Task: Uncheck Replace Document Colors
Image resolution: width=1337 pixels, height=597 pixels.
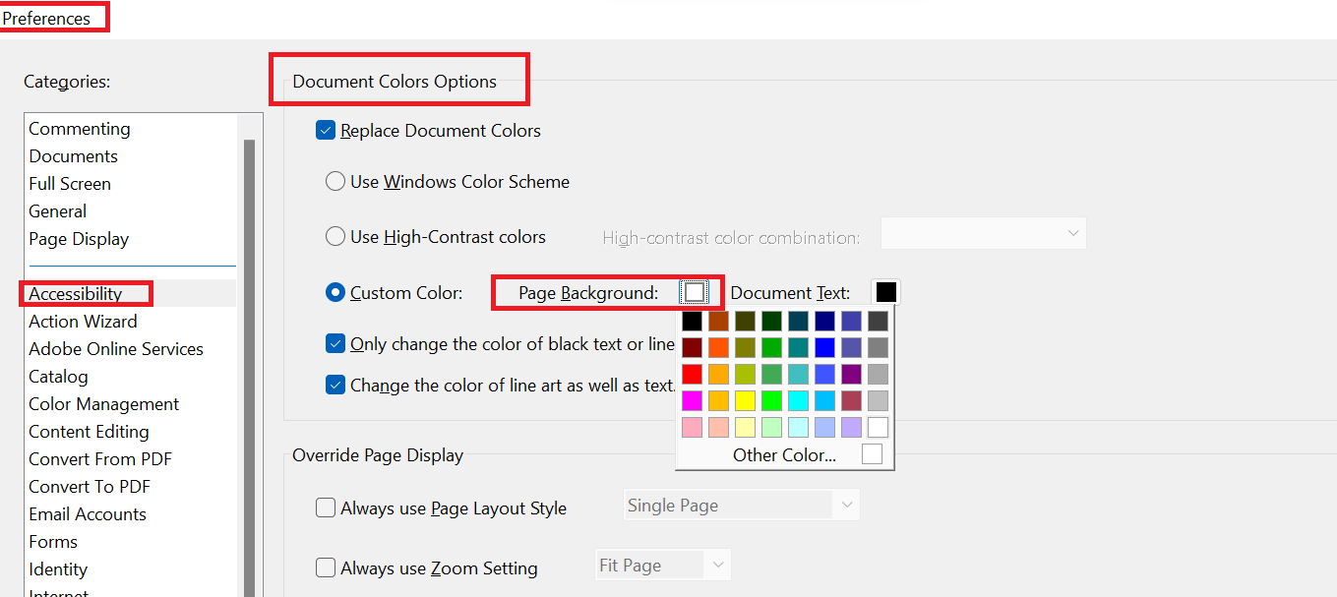Action: click(x=326, y=130)
